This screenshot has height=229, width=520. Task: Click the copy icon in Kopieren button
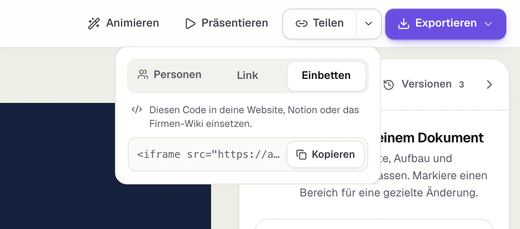click(x=302, y=154)
